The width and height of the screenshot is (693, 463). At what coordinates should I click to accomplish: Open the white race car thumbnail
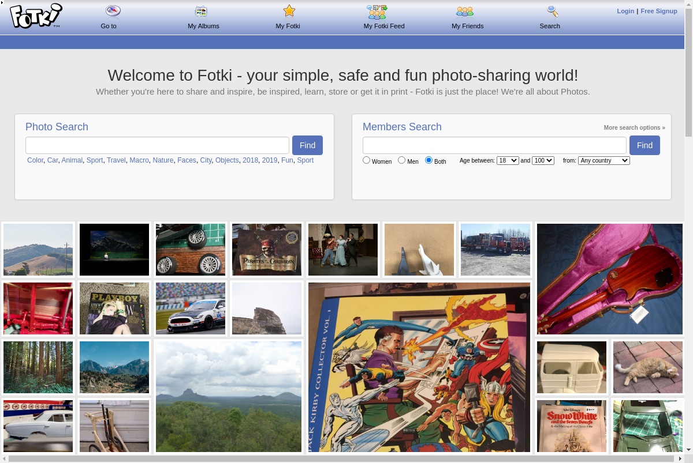tap(191, 308)
